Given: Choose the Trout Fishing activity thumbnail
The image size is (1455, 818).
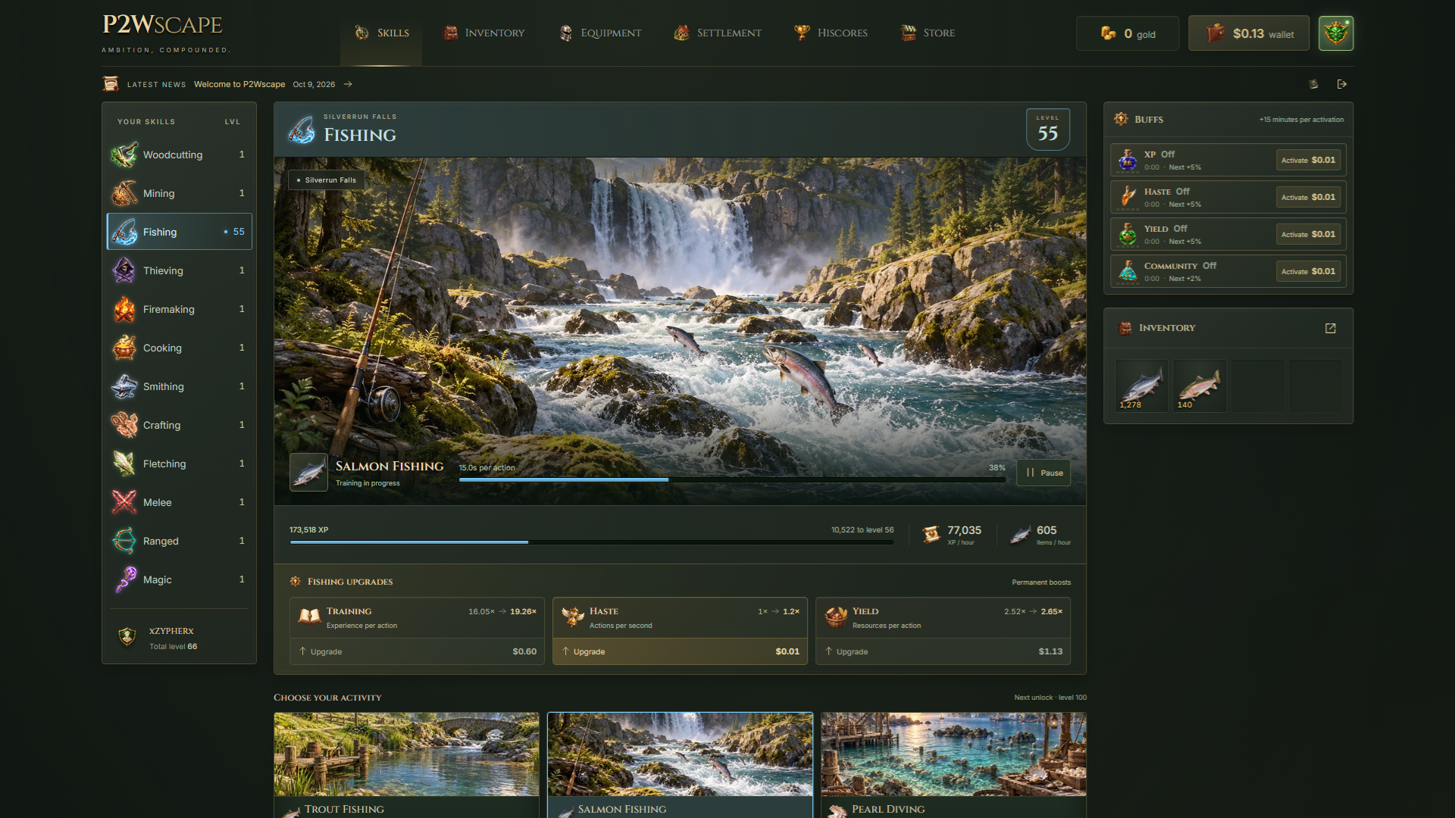Looking at the screenshot, I should 406,754.
